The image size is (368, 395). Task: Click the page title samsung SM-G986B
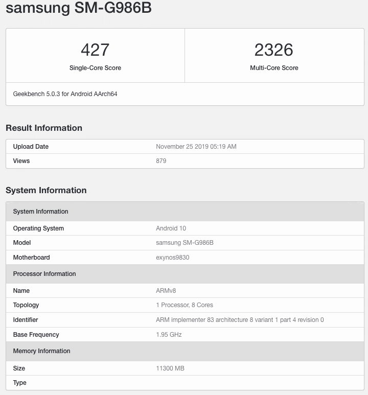click(x=79, y=8)
